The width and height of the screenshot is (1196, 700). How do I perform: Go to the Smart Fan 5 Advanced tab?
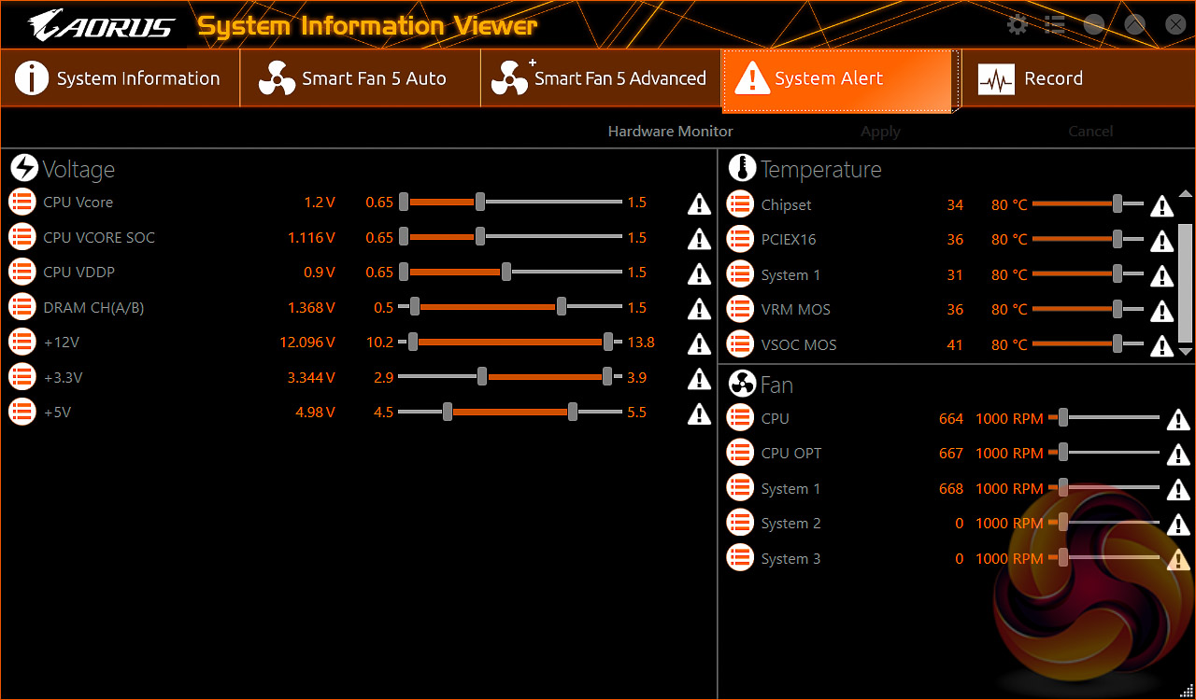[601, 78]
